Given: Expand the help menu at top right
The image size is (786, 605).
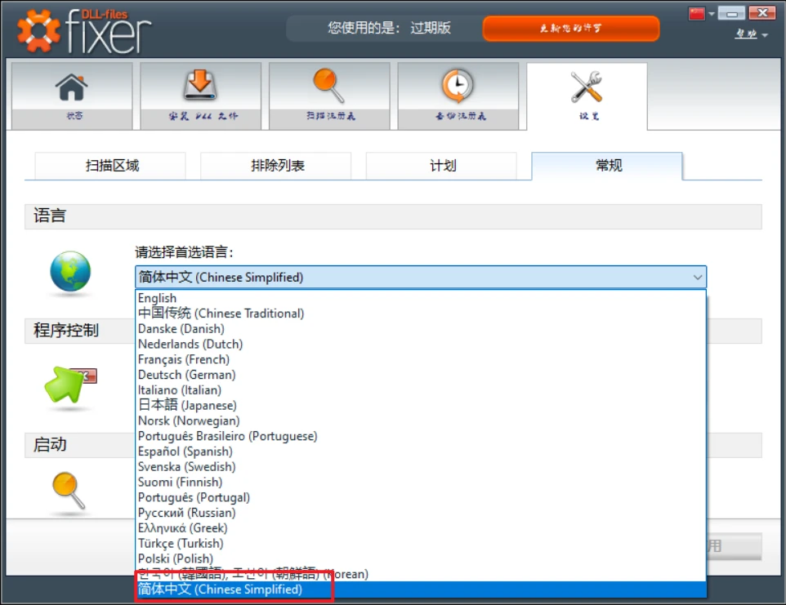Looking at the screenshot, I should pyautogui.click(x=751, y=34).
